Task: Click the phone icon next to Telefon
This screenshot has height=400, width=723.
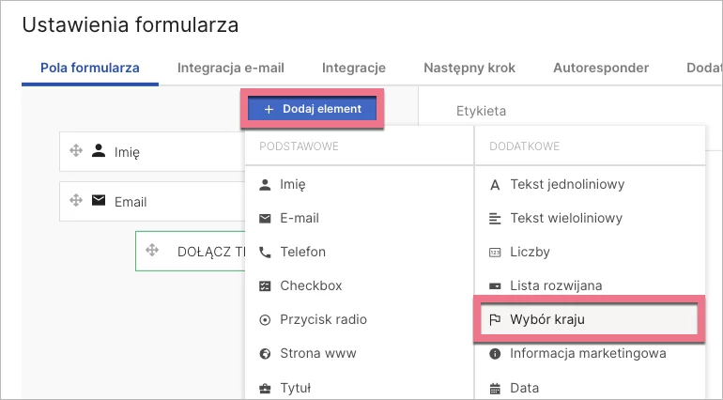Action: [x=265, y=252]
